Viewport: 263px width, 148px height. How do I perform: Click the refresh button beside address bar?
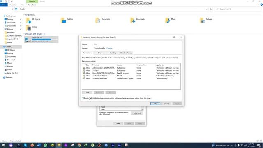click(x=211, y=9)
